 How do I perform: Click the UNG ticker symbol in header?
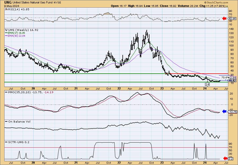click(8, 2)
